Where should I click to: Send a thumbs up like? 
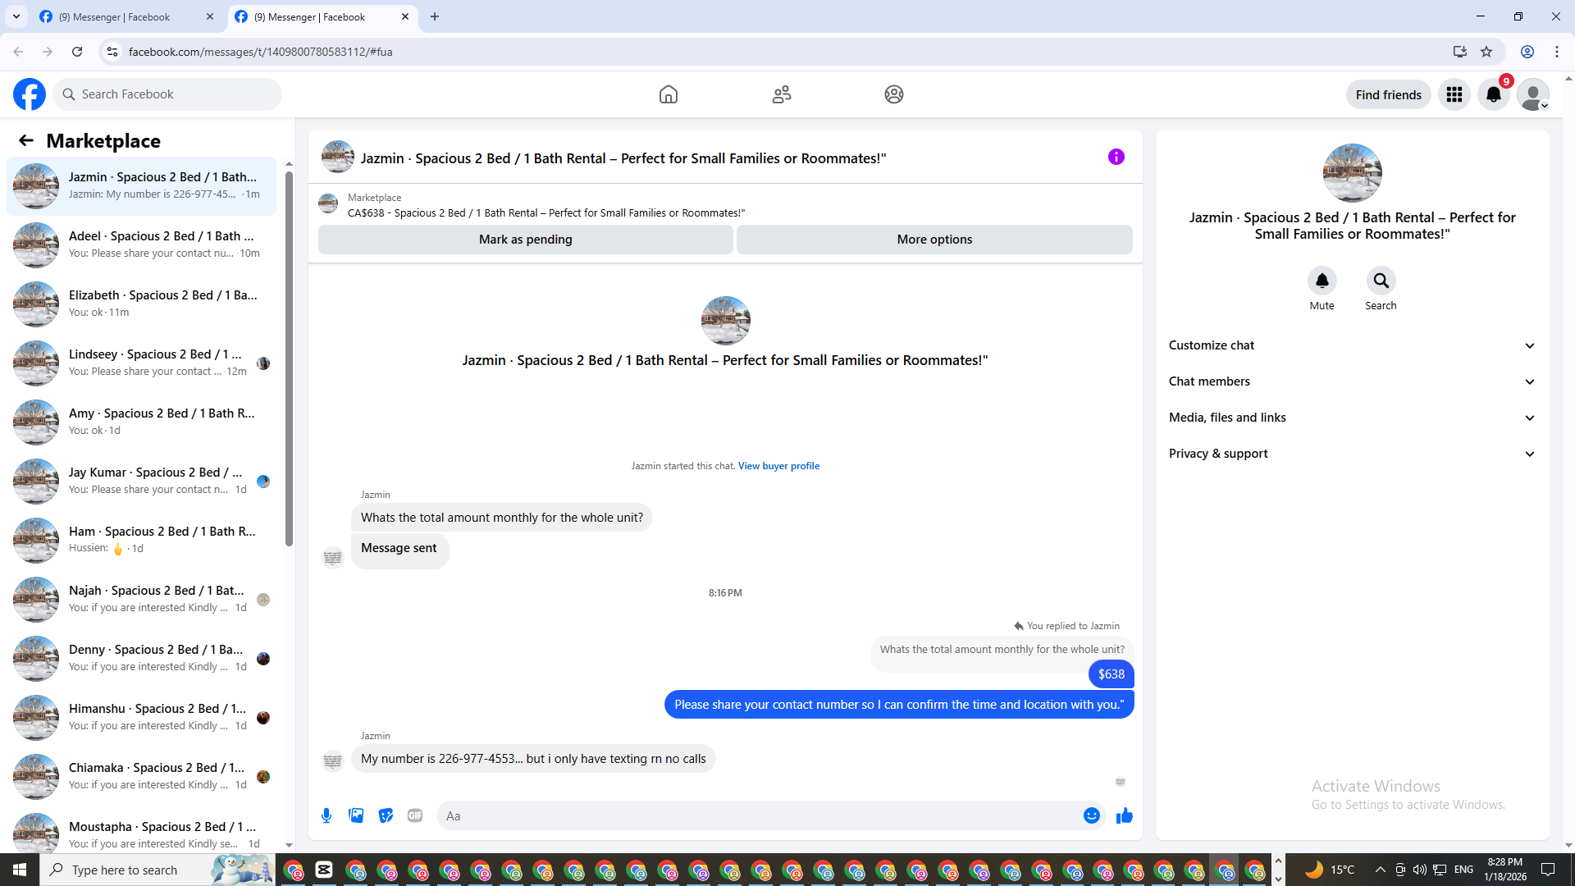click(1124, 815)
